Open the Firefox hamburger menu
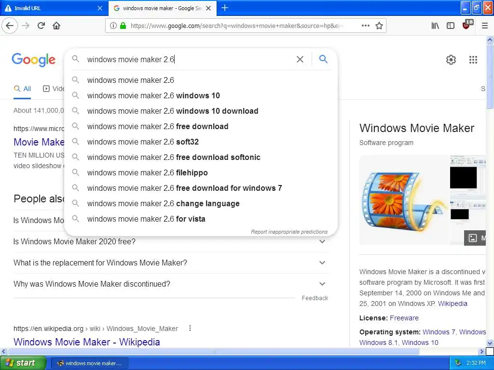 485,26
